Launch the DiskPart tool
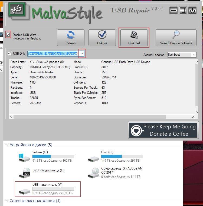Screen dimensions: 203x206 tap(134, 38)
